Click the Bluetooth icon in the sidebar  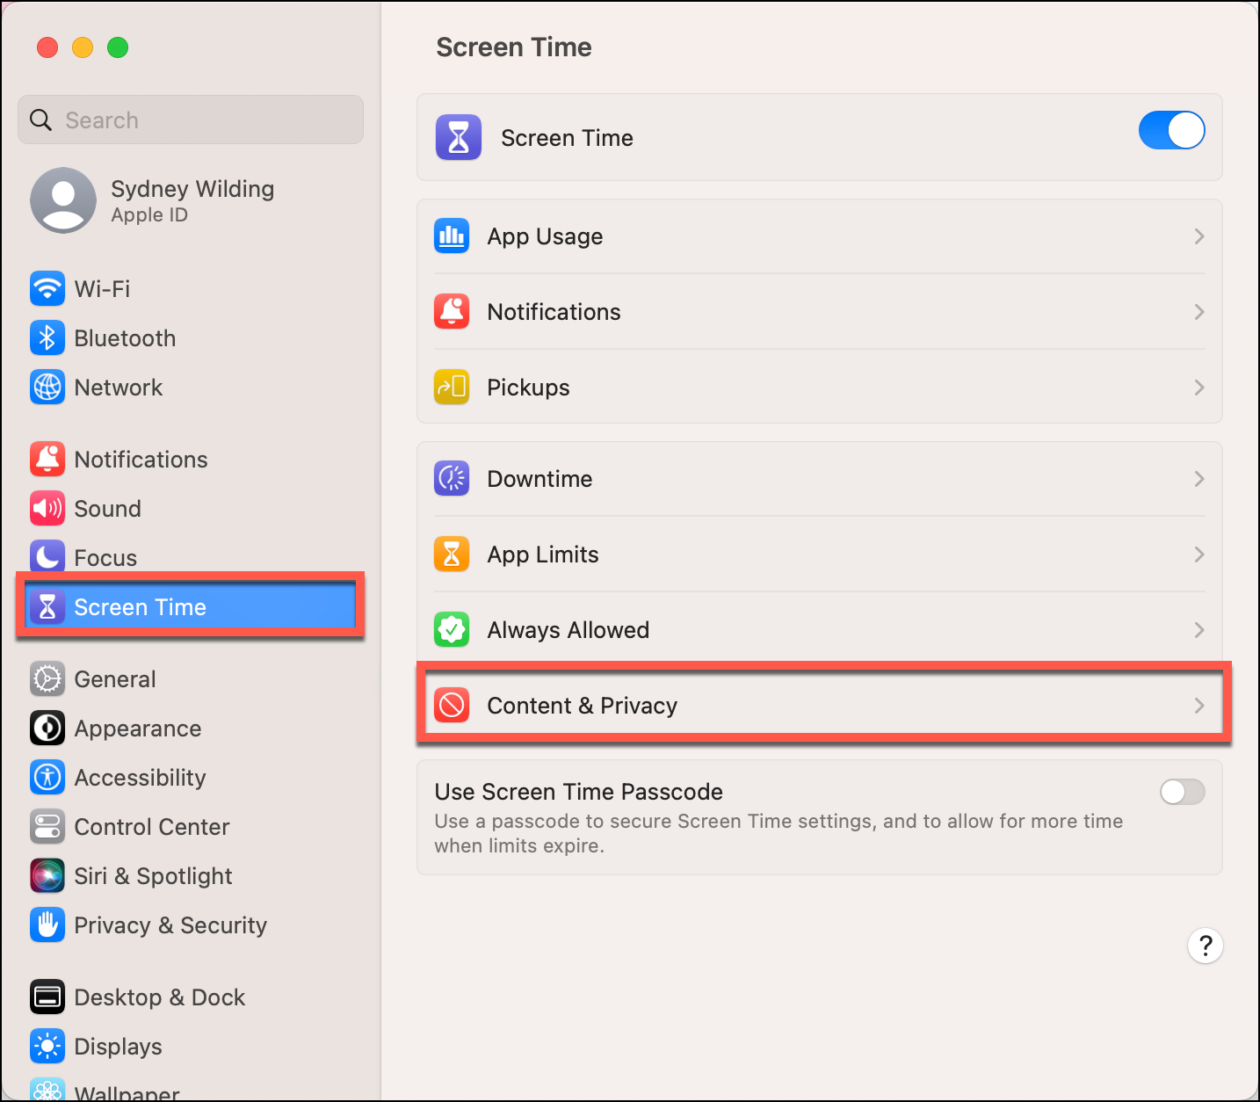tap(47, 337)
